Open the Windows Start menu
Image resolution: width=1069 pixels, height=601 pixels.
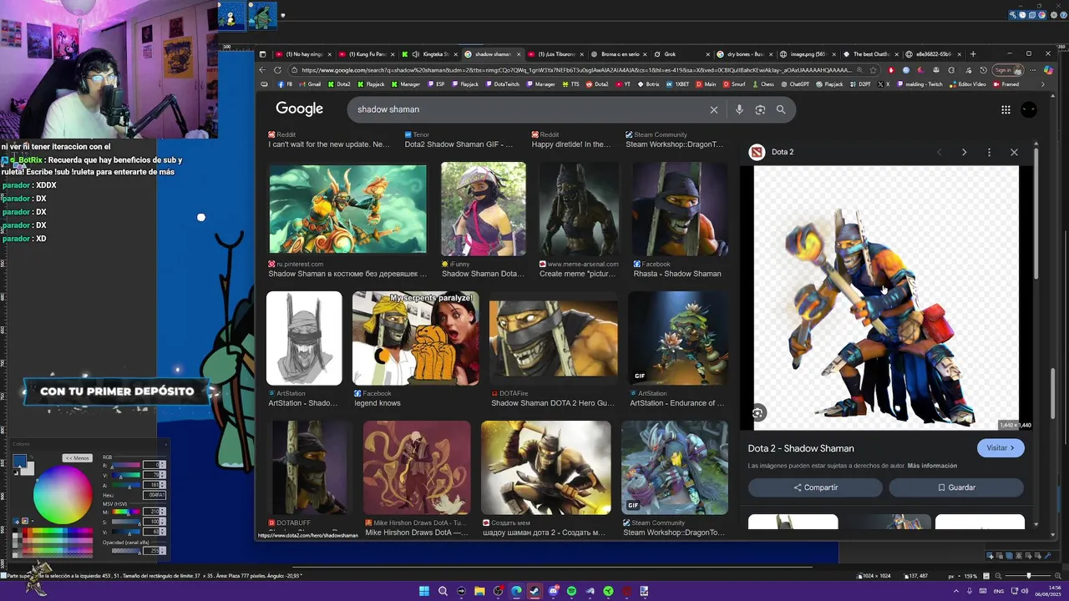[424, 591]
